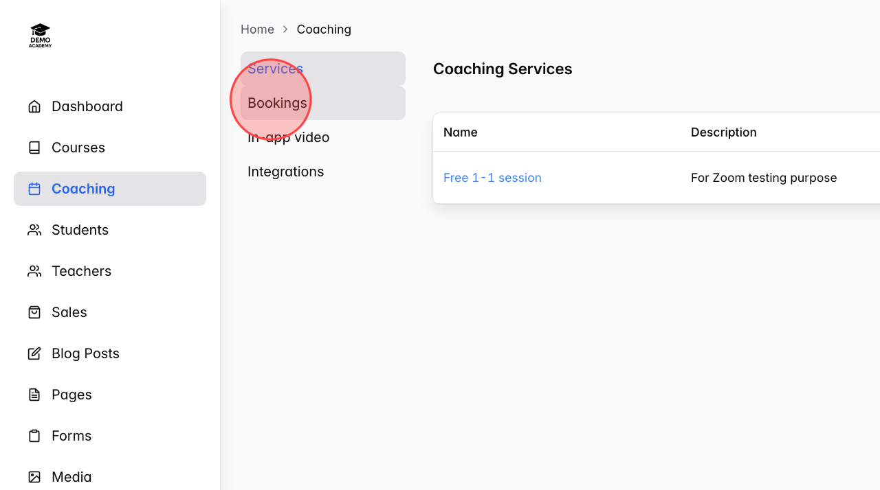
Task: Click the Sales shopping bag icon
Action: pyautogui.click(x=34, y=312)
